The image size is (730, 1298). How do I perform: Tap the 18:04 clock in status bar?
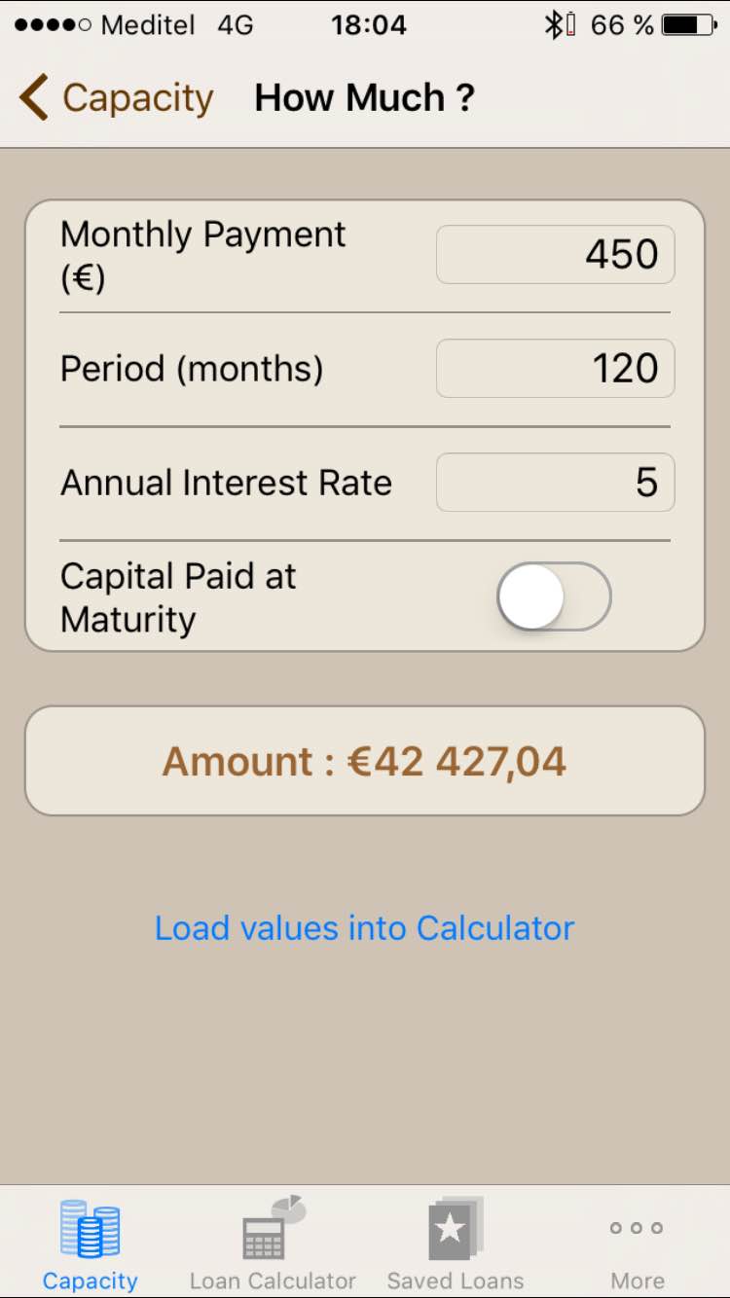click(x=368, y=25)
